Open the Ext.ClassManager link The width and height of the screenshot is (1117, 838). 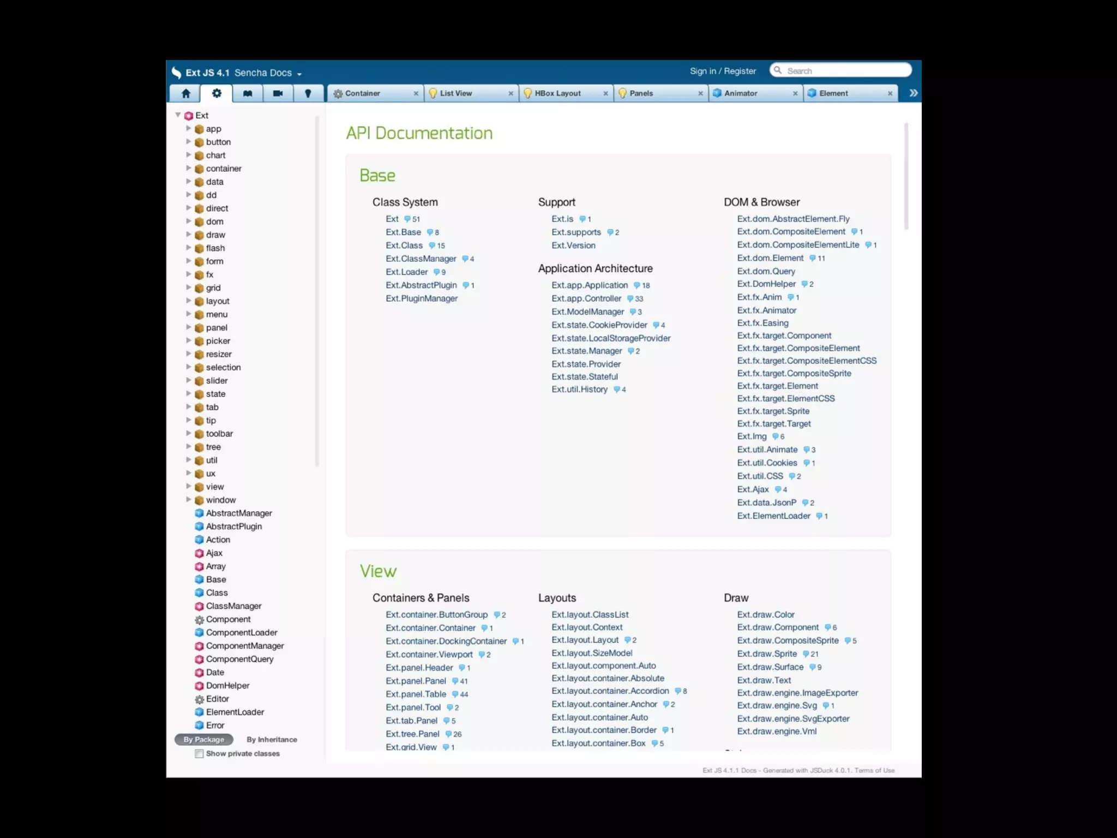tap(421, 259)
